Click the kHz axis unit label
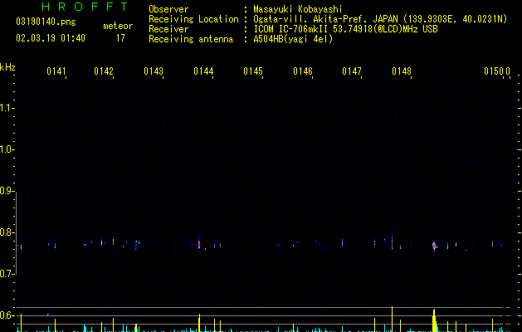This screenshot has width=522, height=332. tap(7, 67)
